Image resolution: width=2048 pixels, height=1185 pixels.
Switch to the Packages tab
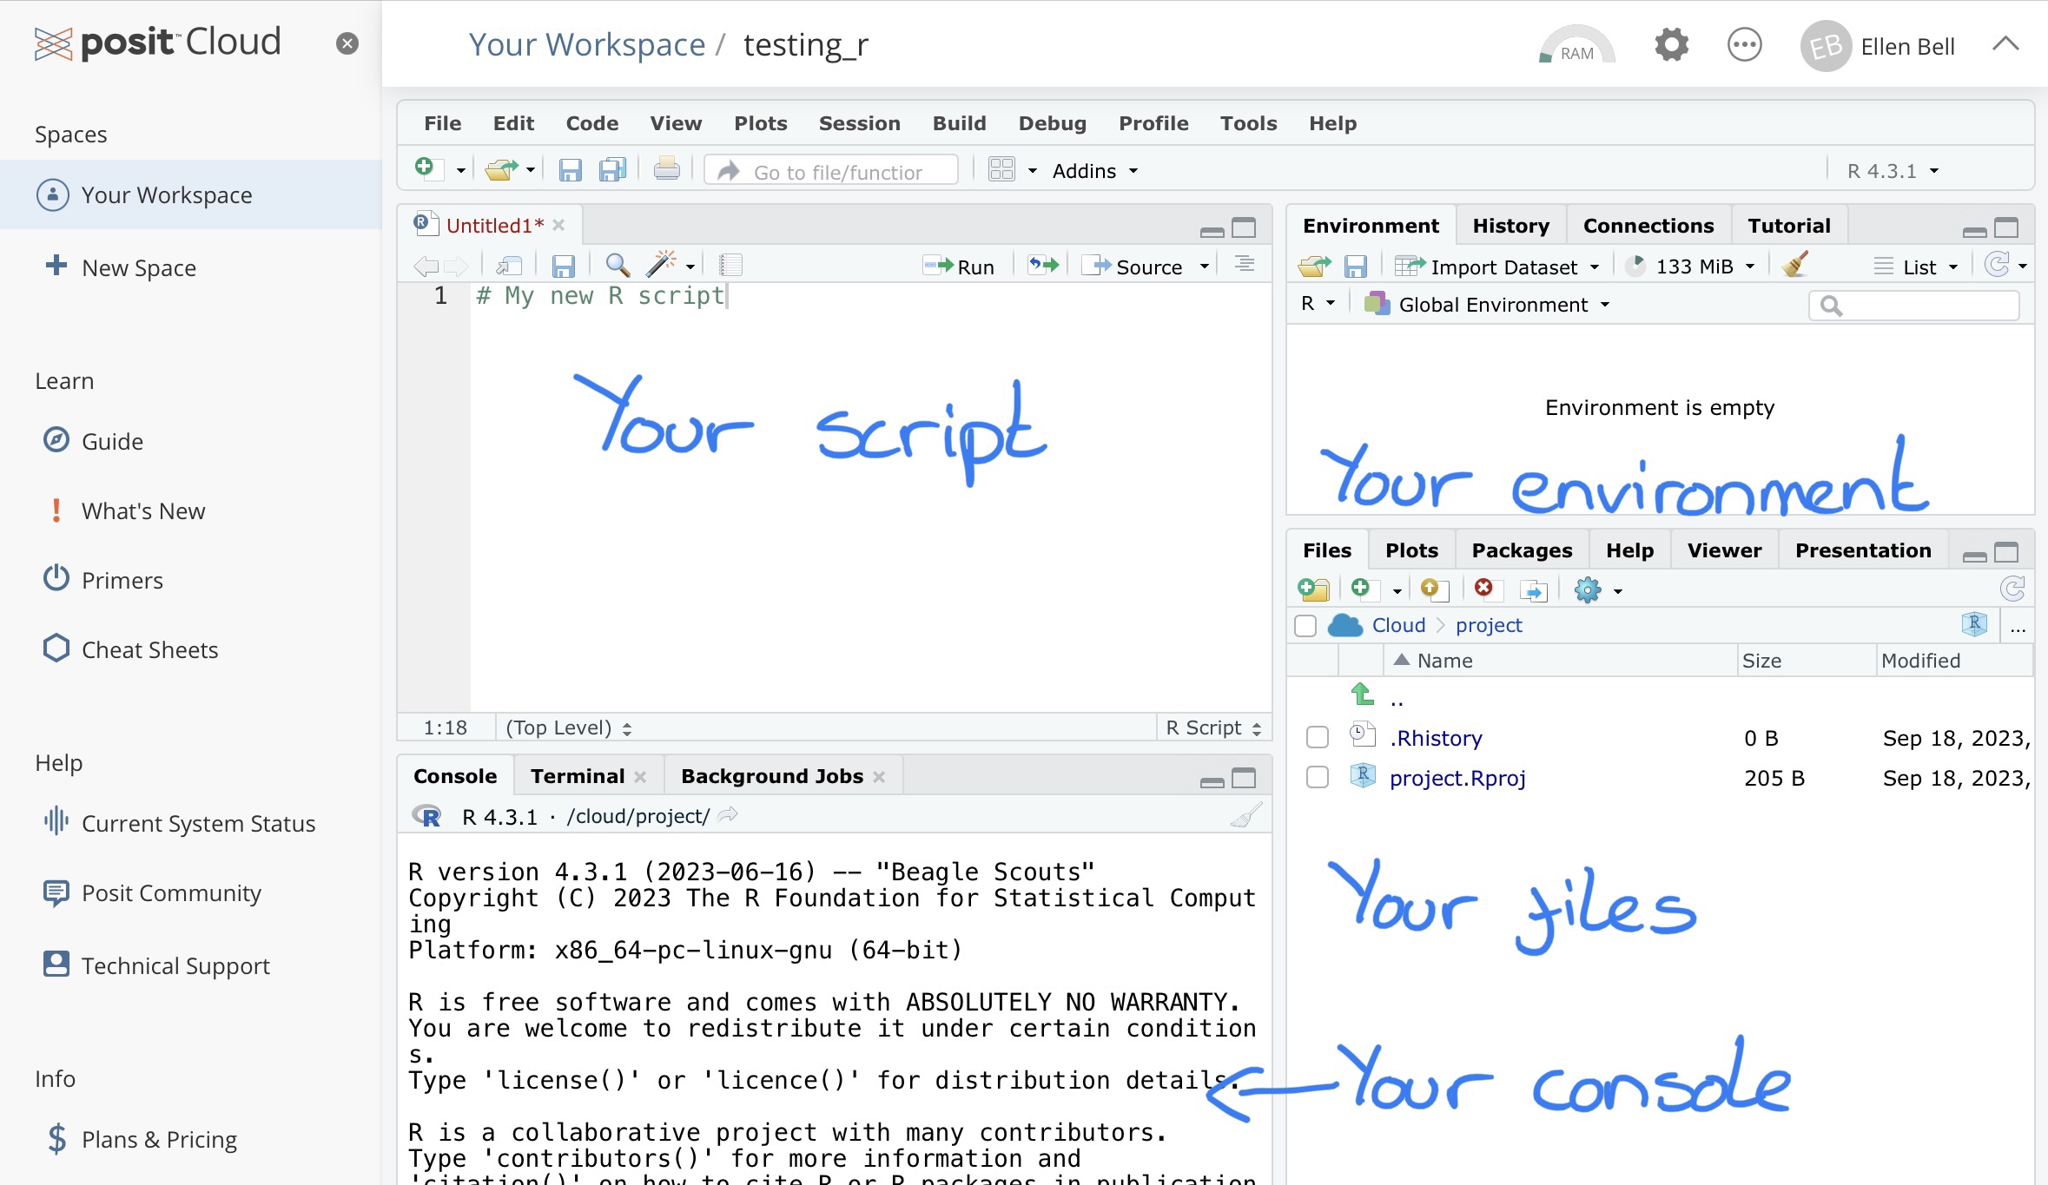pyautogui.click(x=1521, y=550)
